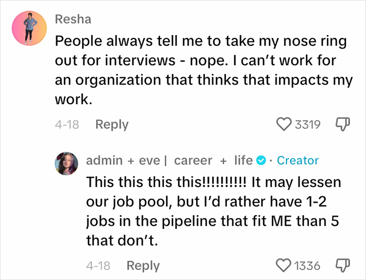Click the 4-18 date under the Creator's reply

point(98,265)
